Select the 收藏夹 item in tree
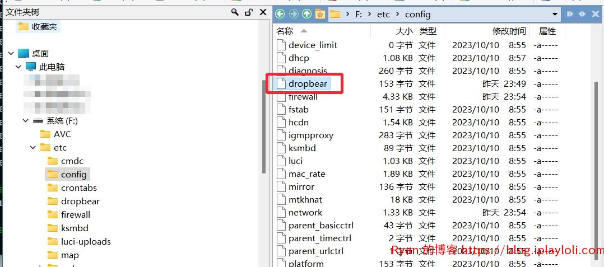This screenshot has width=604, height=267. 38,26
